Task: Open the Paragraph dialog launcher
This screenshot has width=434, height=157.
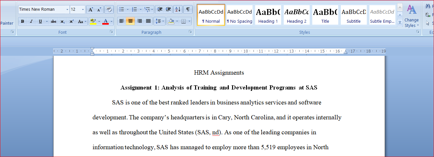Action: coord(191,31)
